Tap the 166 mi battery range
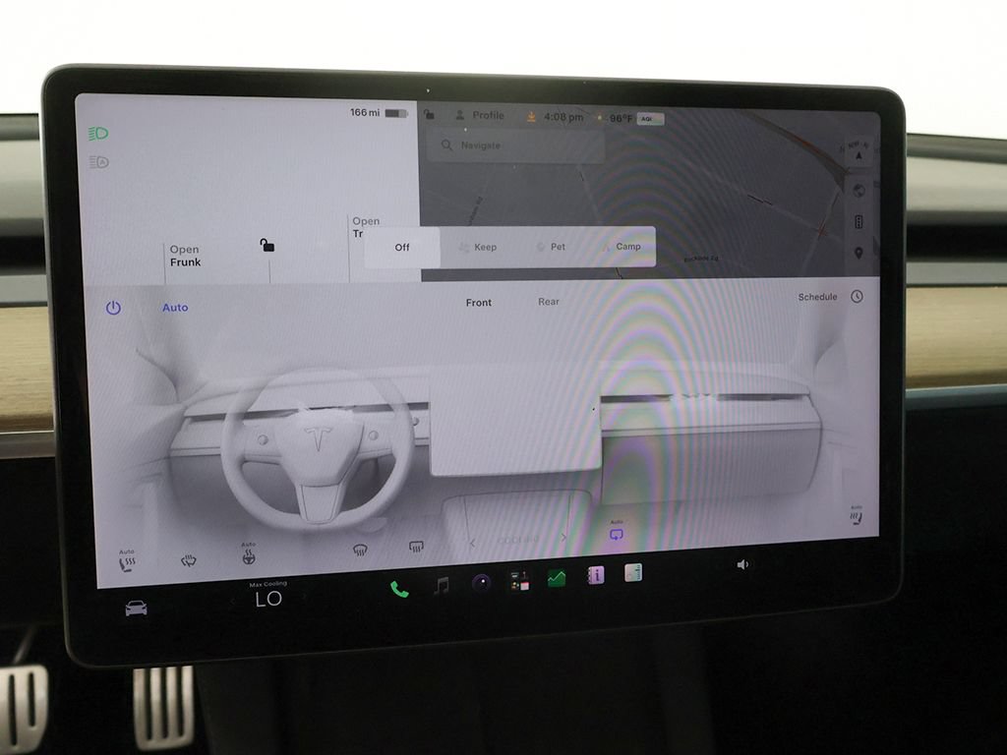The height and width of the screenshot is (755, 1007). pyautogui.click(x=364, y=112)
